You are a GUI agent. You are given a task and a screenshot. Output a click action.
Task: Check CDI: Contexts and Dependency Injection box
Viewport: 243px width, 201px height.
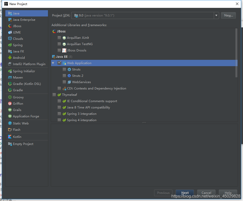pyautogui.click(x=59, y=88)
